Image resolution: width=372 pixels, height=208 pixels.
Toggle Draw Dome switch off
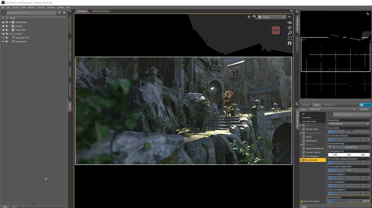coord(349,132)
